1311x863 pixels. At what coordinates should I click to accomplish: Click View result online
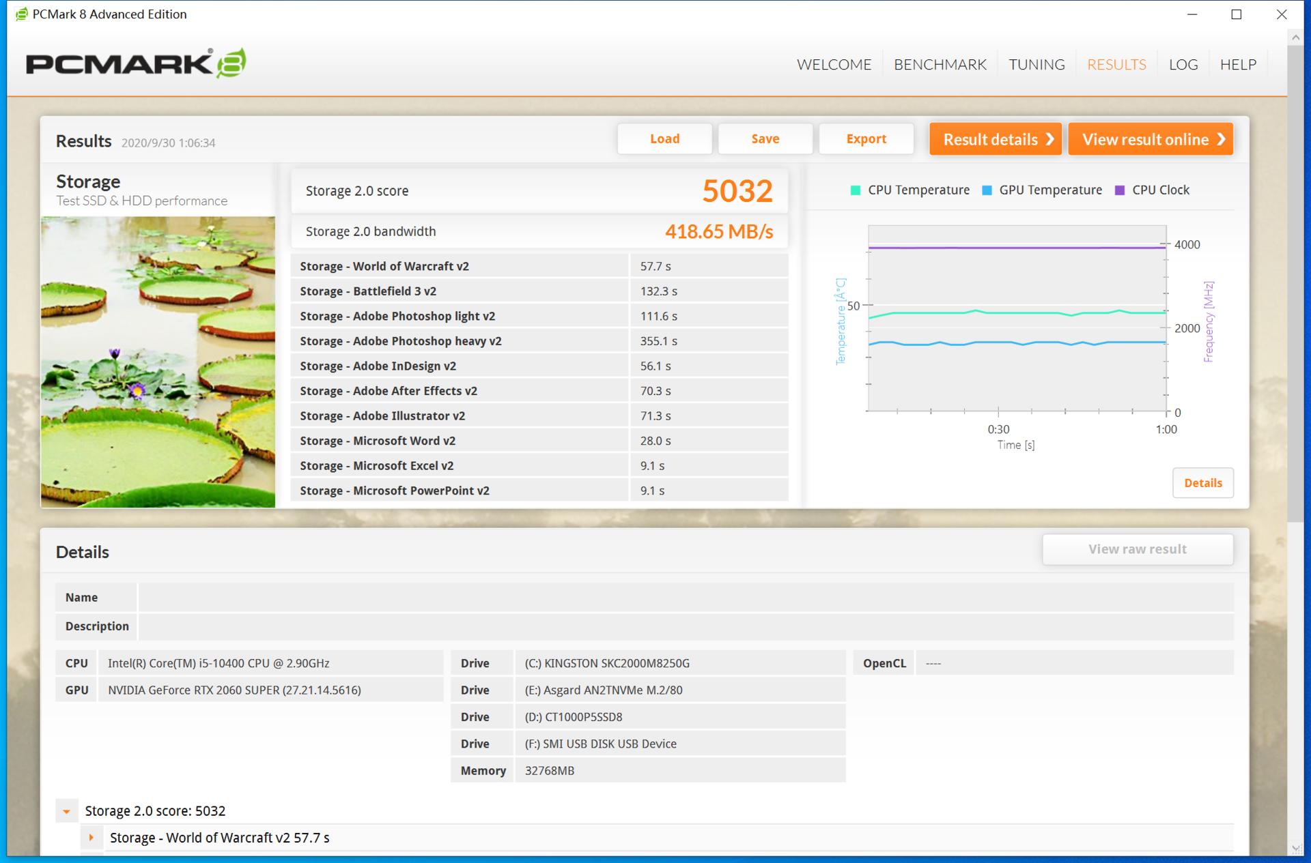point(1151,139)
